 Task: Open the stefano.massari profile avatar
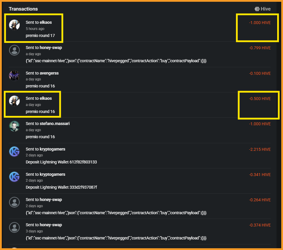click(x=14, y=126)
